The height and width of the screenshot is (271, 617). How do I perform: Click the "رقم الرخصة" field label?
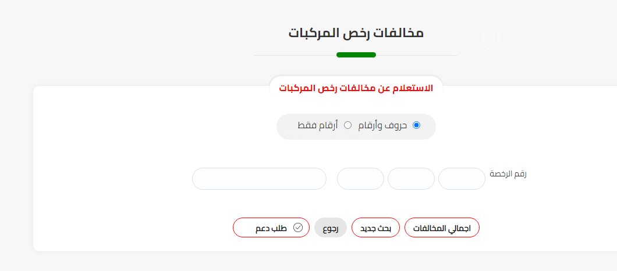(x=509, y=174)
